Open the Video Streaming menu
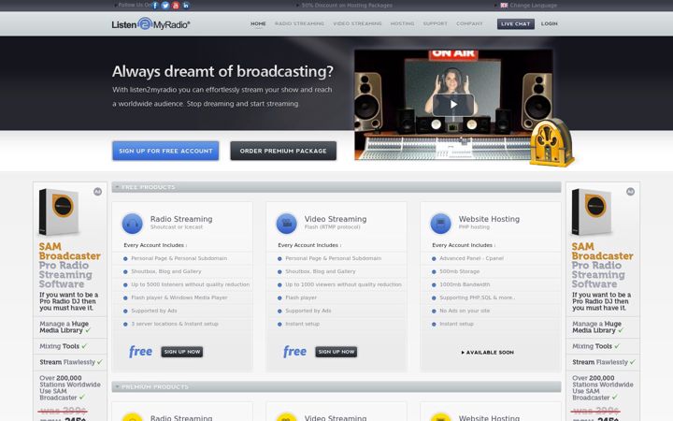This screenshot has height=421, width=673. [357, 24]
